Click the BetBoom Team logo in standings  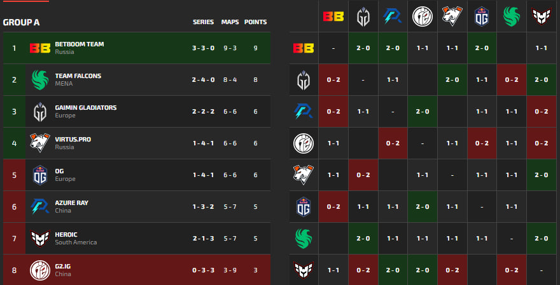pos(40,48)
